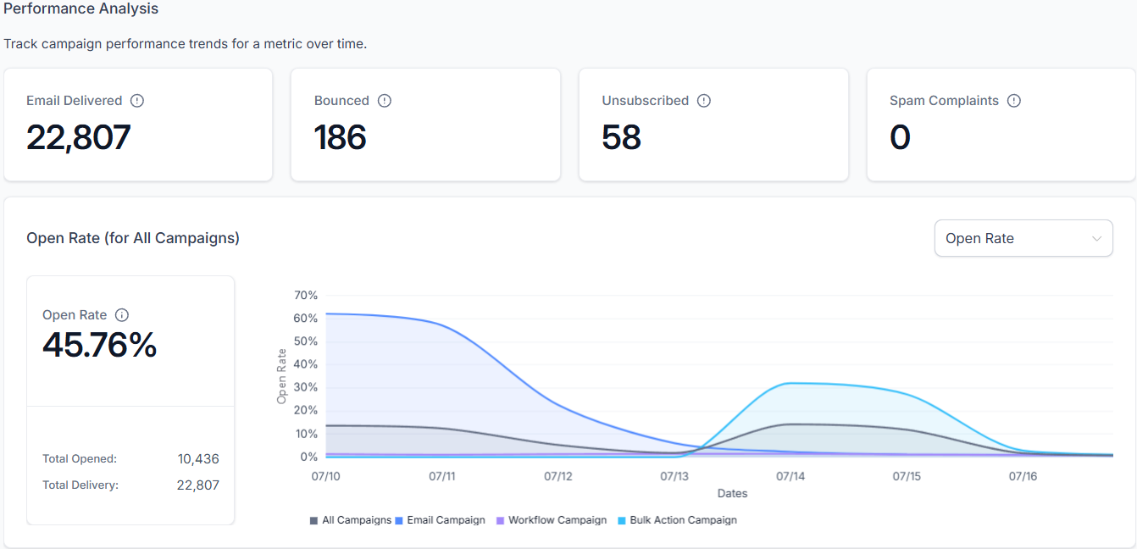The width and height of the screenshot is (1137, 549).
Task: Click the 07/15 date axis label
Action: (907, 477)
